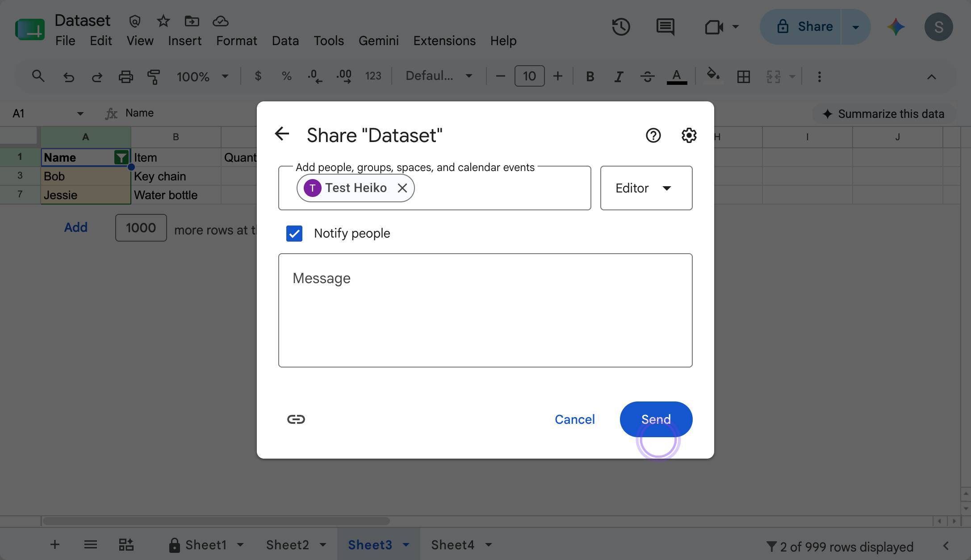This screenshot has width=971, height=560.
Task: Open the Editor role dropdown
Action: pos(646,188)
